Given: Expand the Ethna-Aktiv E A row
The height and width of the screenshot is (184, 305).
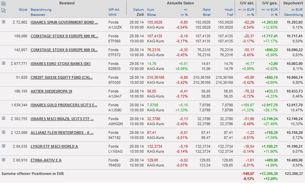Looking at the screenshot, I should (4, 160).
